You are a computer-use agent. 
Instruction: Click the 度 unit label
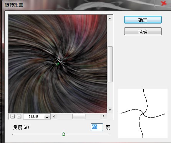(108, 127)
